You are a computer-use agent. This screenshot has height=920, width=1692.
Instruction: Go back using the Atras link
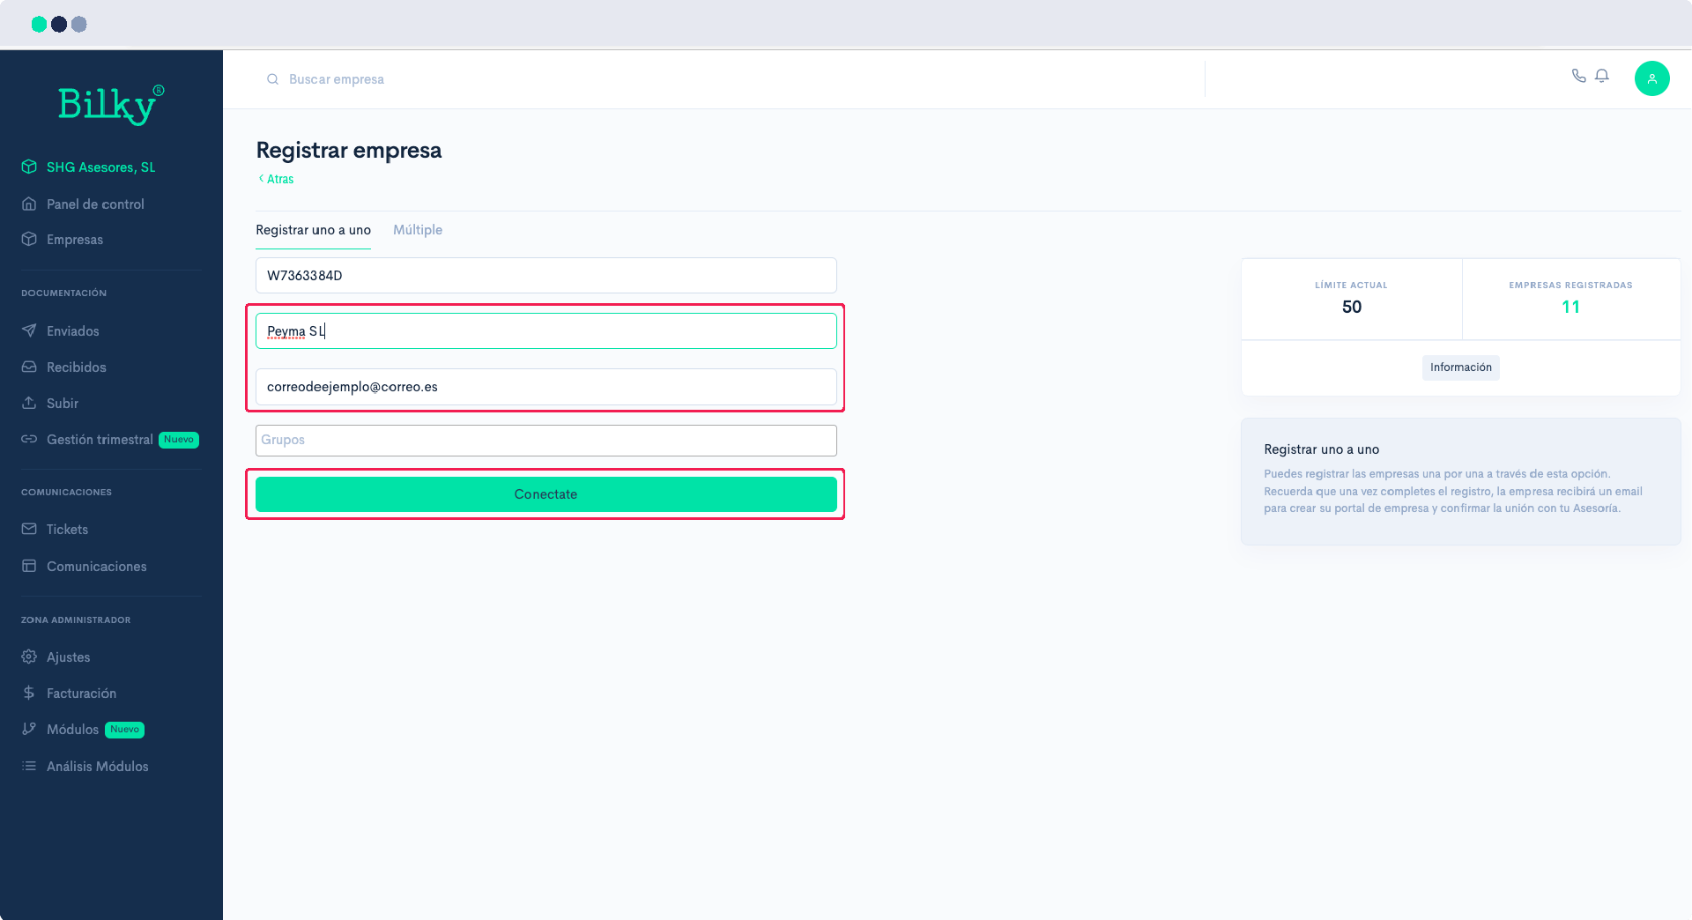point(278,179)
